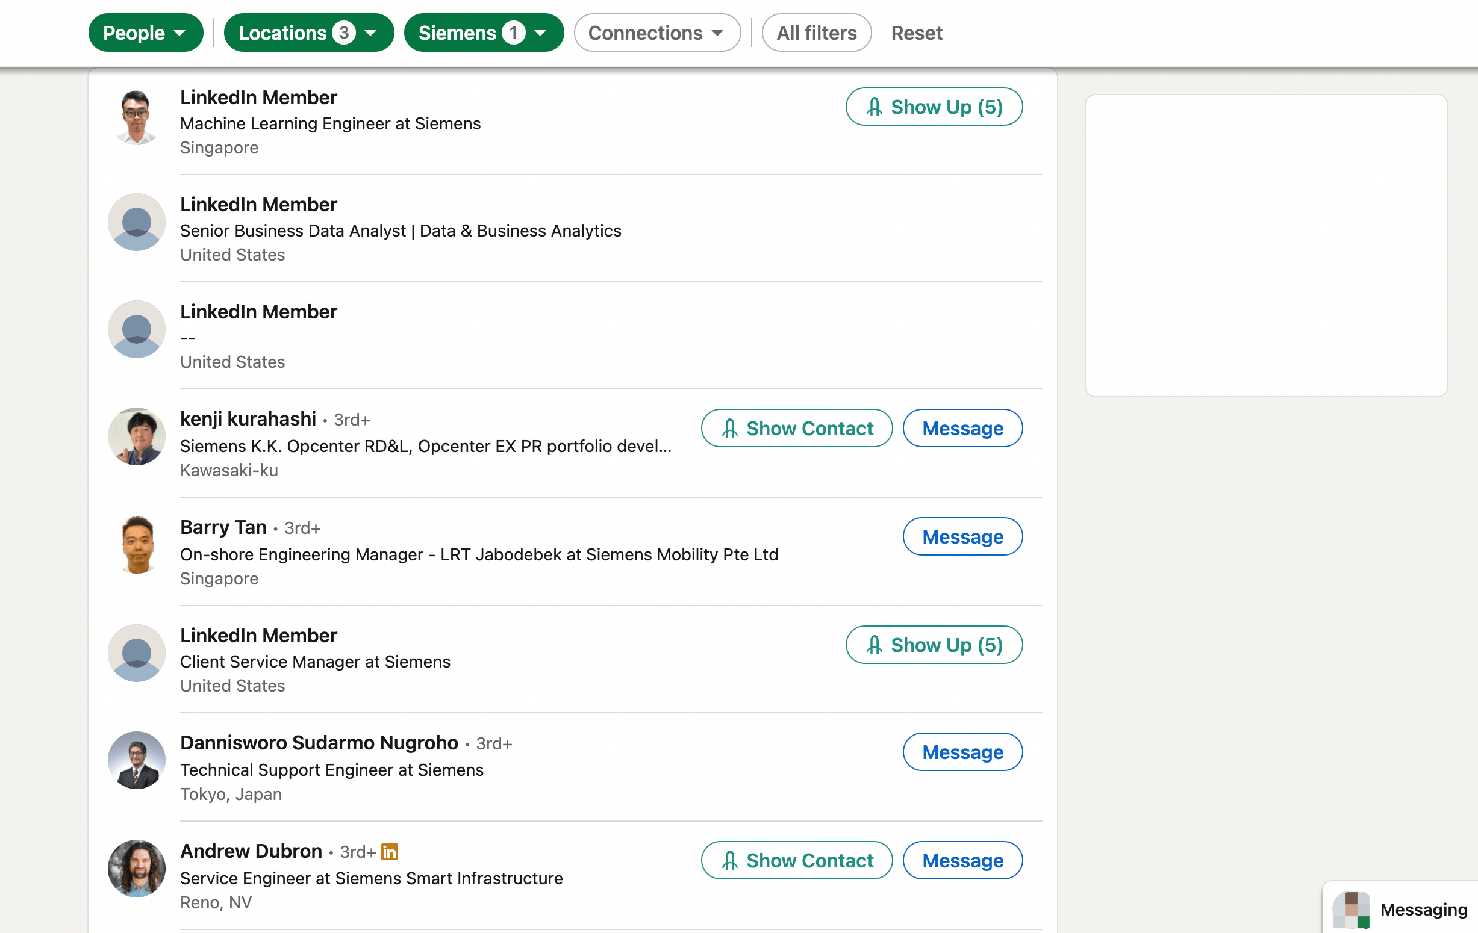The width and height of the screenshot is (1478, 933).
Task: Click the Messaging panel avatar image
Action: [x=1351, y=910]
